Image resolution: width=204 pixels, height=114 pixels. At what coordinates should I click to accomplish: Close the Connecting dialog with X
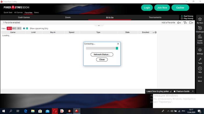(x=118, y=44)
